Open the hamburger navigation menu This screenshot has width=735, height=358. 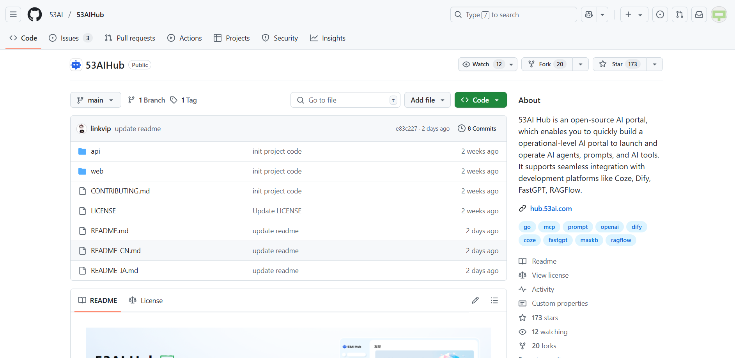pyautogui.click(x=13, y=14)
